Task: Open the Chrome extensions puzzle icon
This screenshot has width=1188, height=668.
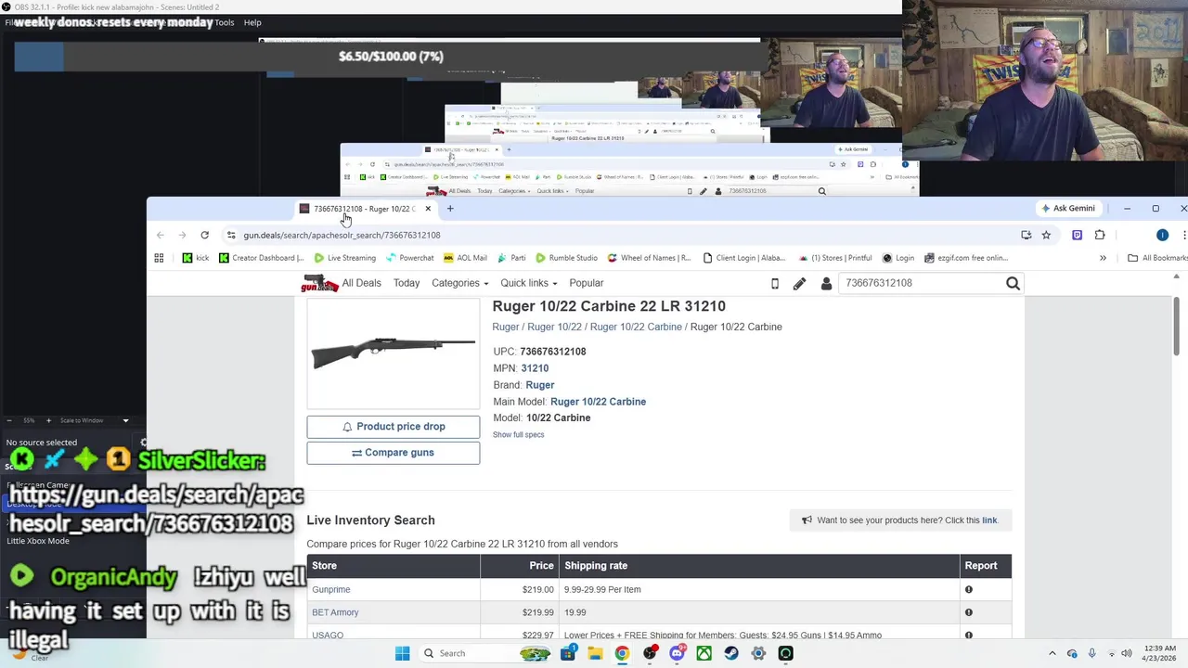Action: click(x=1100, y=235)
